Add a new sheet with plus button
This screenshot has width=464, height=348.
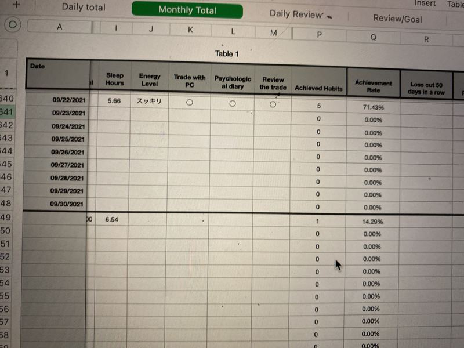[16, 4]
